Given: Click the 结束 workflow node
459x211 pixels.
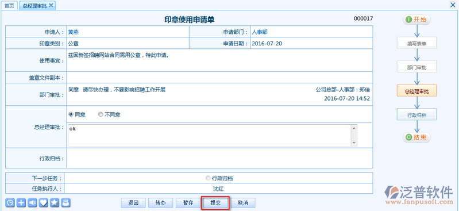Looking at the screenshot, I should coord(416,137).
